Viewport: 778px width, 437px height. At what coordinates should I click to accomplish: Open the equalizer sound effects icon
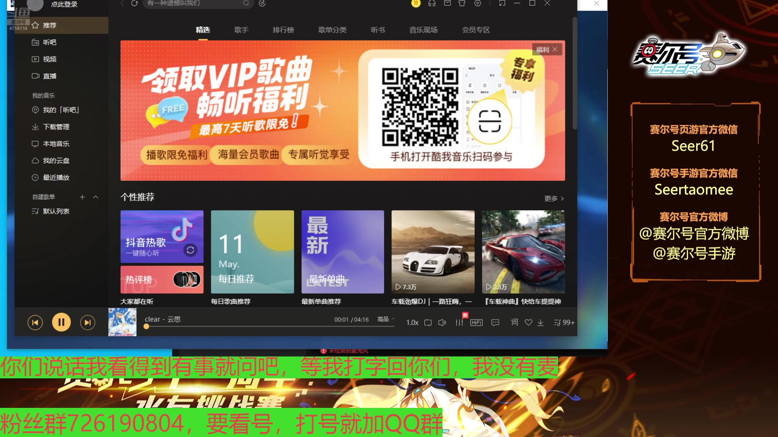click(459, 322)
